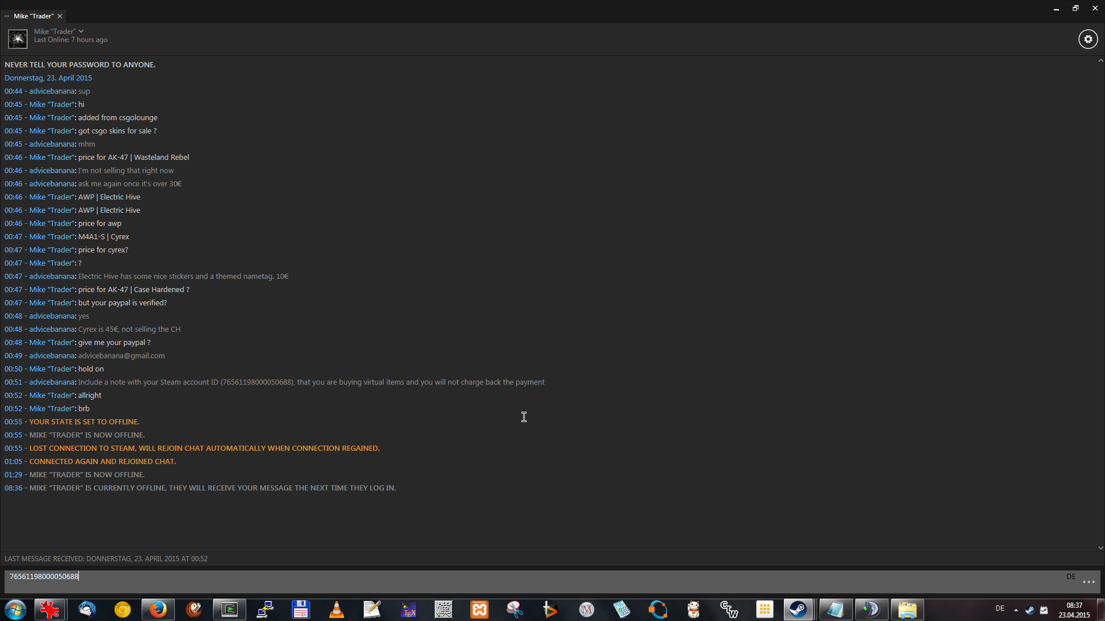Click the chat message input field

[x=518, y=581]
